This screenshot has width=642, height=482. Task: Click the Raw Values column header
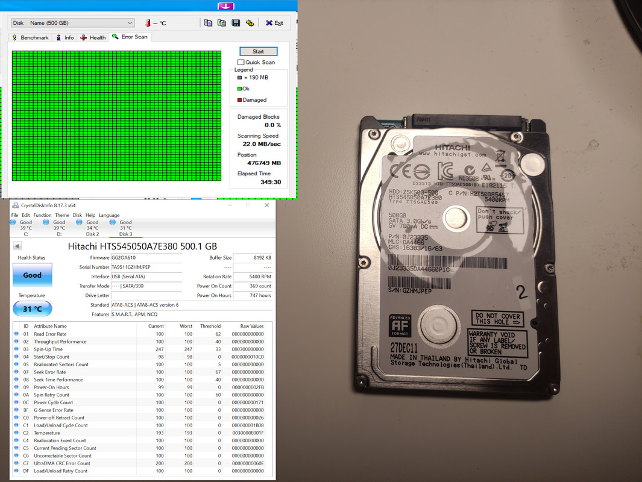click(x=252, y=326)
